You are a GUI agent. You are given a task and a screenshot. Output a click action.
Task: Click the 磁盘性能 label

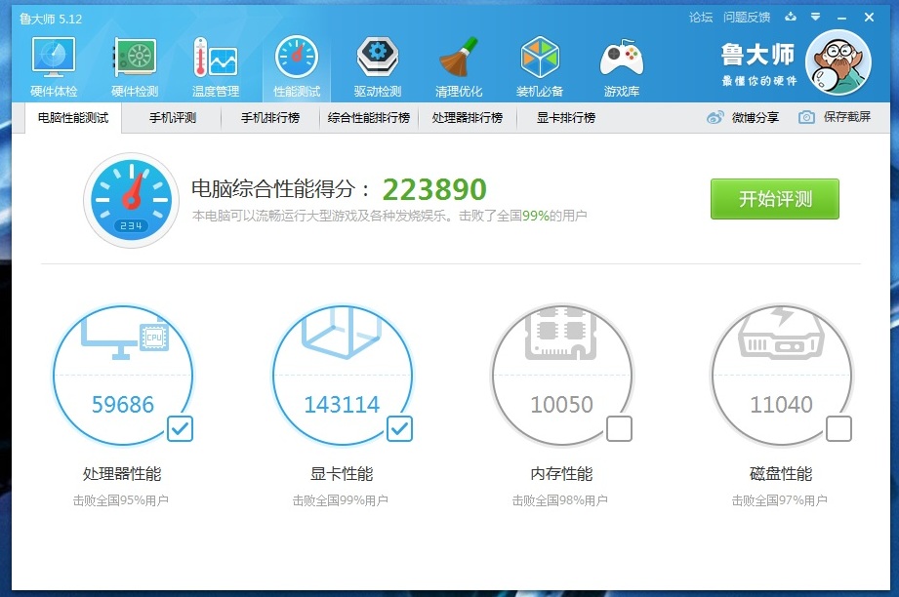click(782, 474)
